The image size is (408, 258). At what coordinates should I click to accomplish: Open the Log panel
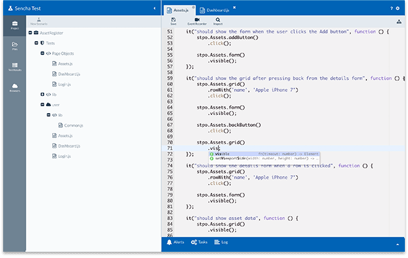221,242
